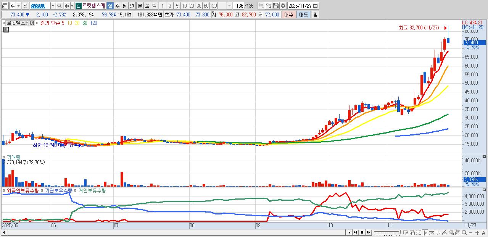Click the speaker sound icon
The width and height of the screenshot is (488, 237).
[x=66, y=6]
